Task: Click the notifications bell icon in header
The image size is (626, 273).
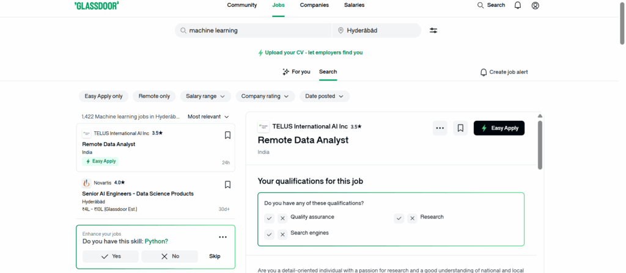Action: pyautogui.click(x=518, y=5)
